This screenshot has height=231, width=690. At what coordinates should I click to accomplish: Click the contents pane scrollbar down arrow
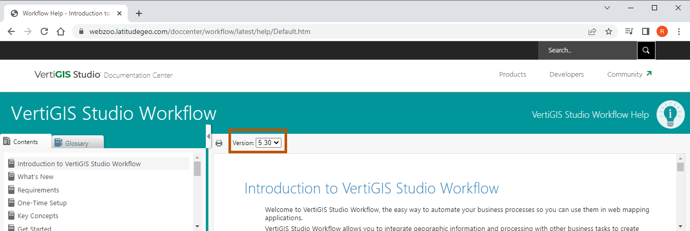197,226
